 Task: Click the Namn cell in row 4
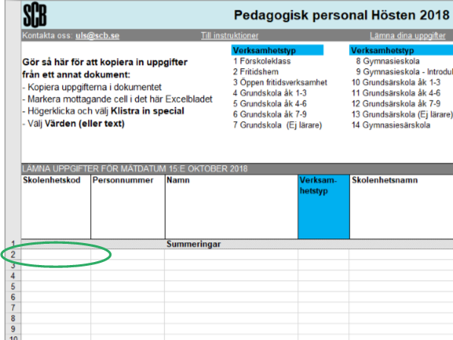coord(231,276)
